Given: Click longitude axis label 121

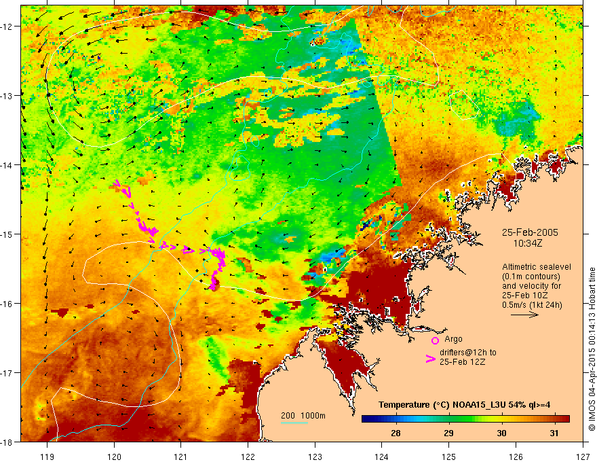Looking at the screenshot, I should 180,457.
